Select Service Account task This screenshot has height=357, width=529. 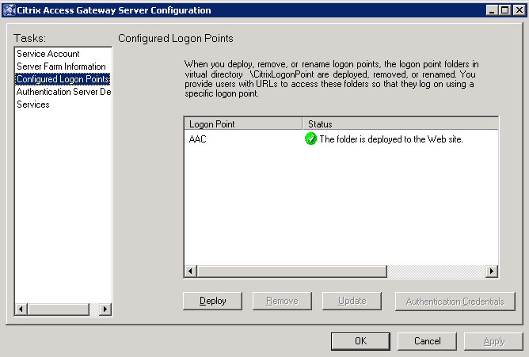click(x=48, y=54)
